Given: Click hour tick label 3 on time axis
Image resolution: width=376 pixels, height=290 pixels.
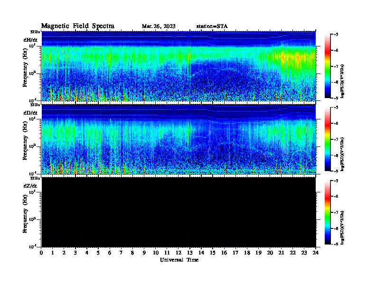Looking at the screenshot, I should pos(75,253).
